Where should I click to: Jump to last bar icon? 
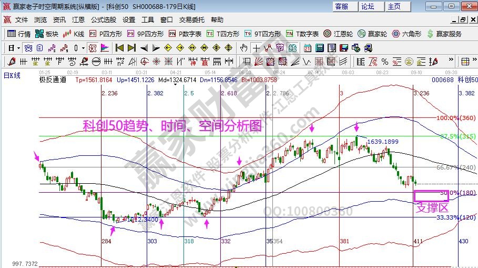(131, 48)
